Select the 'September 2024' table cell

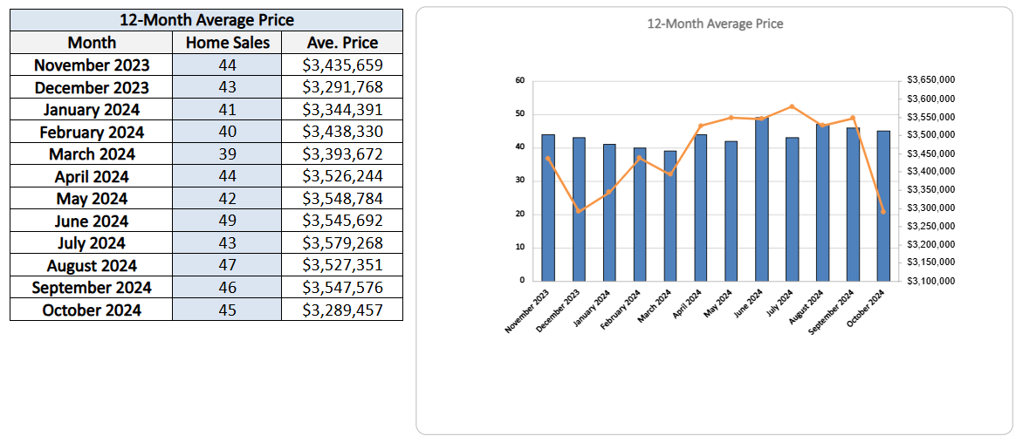[92, 288]
